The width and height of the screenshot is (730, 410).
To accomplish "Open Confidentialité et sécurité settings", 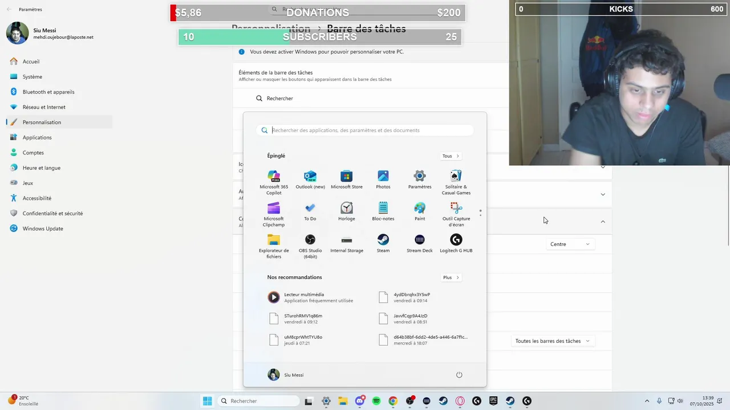I will (59, 214).
